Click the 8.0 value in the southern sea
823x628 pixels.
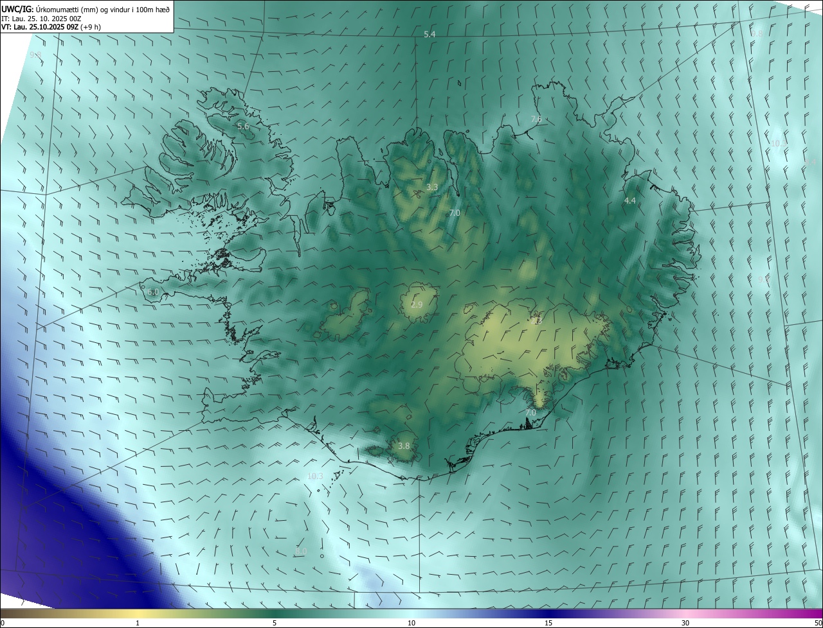point(301,552)
